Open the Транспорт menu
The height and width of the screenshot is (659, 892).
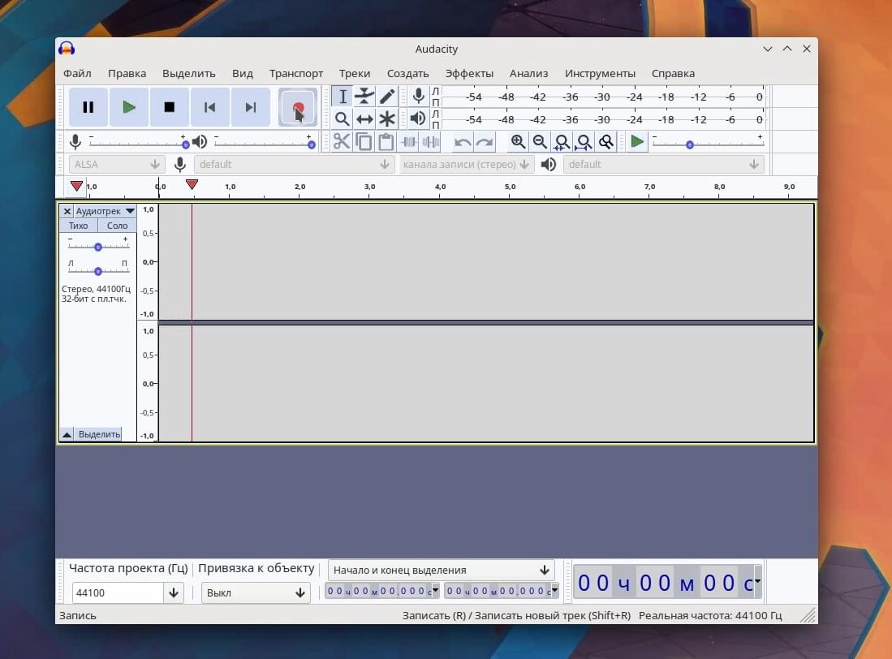295,73
